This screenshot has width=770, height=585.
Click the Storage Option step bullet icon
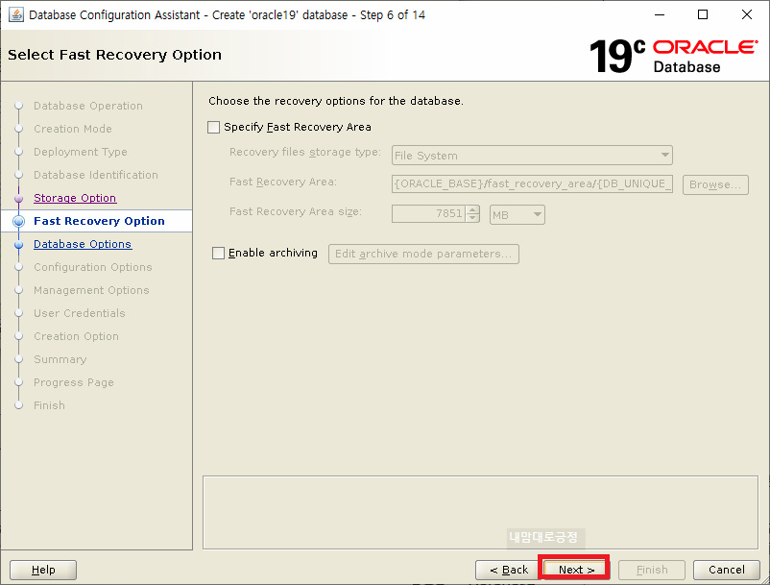tap(18, 199)
